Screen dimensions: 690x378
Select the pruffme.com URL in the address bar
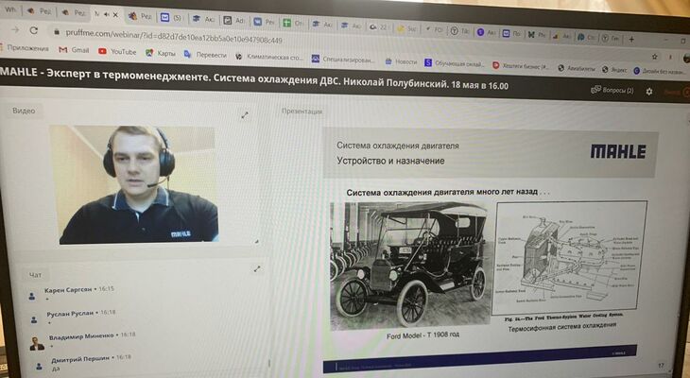(174, 37)
